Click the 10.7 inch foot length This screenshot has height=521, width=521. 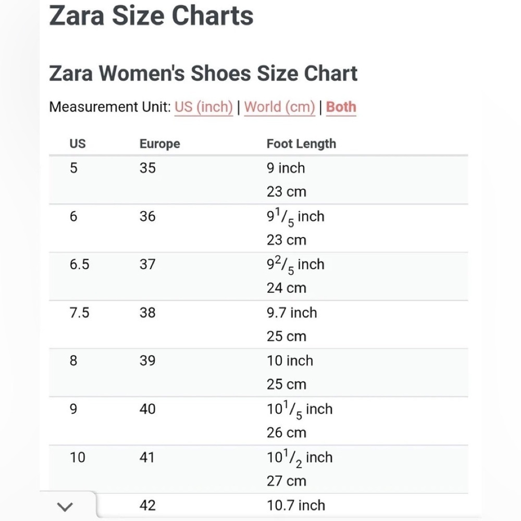(296, 505)
